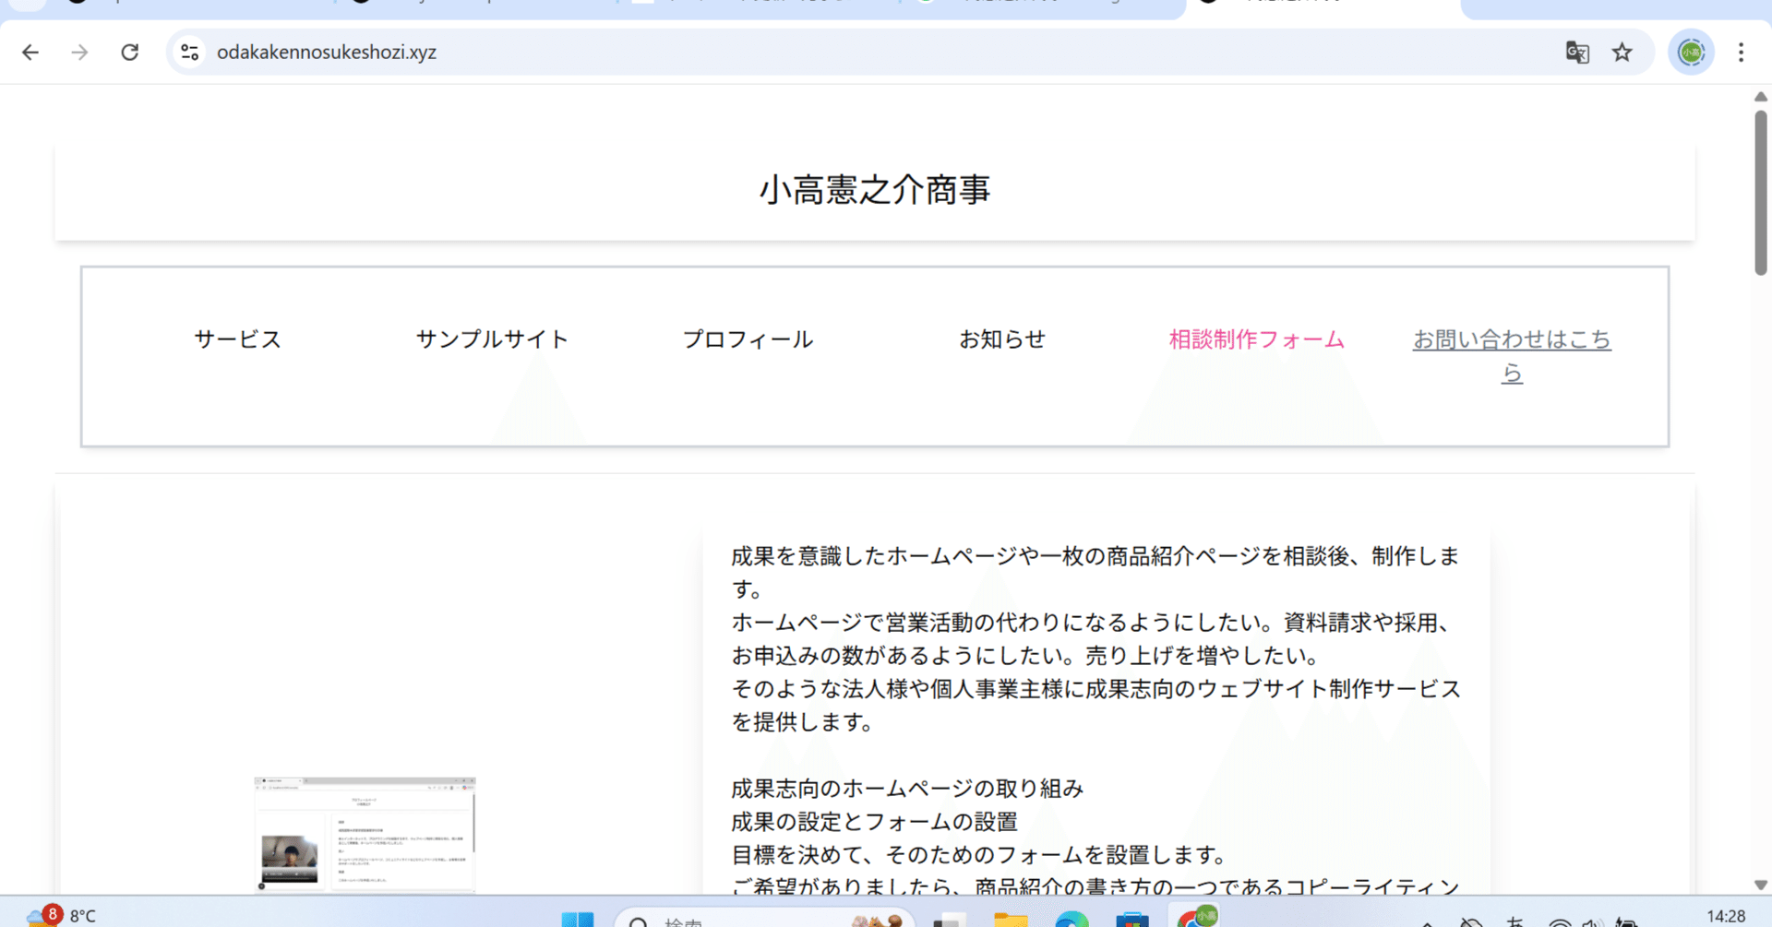Reload the current page
Viewport: 1772px width, 927px height.
(x=129, y=53)
